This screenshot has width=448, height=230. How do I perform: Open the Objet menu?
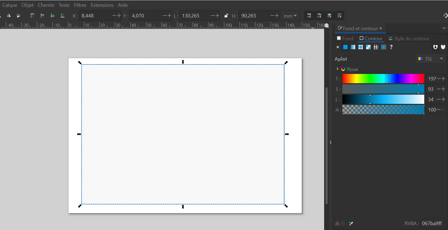coord(28,5)
